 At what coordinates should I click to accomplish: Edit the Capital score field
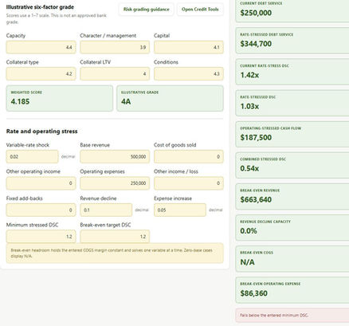tap(189, 47)
